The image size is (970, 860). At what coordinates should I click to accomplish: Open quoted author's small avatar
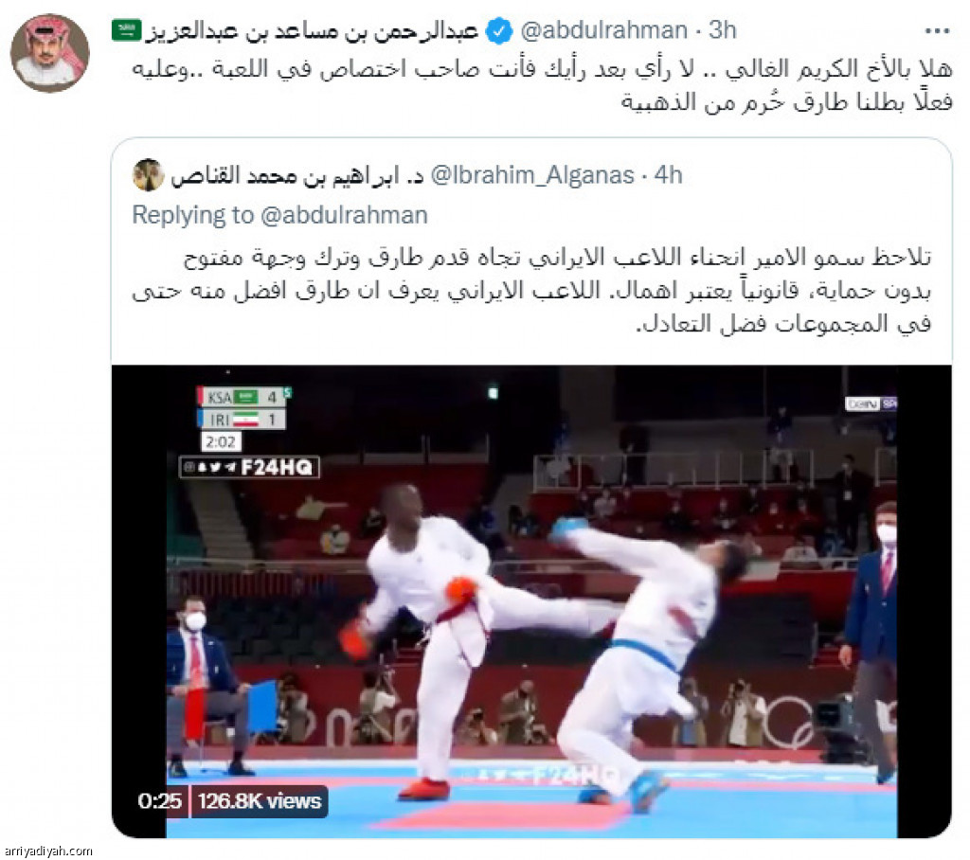coord(148,175)
